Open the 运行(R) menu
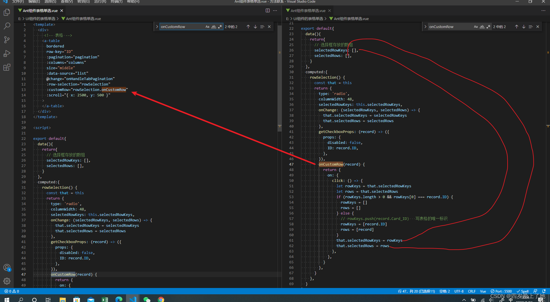The image size is (550, 302). coord(100,1)
